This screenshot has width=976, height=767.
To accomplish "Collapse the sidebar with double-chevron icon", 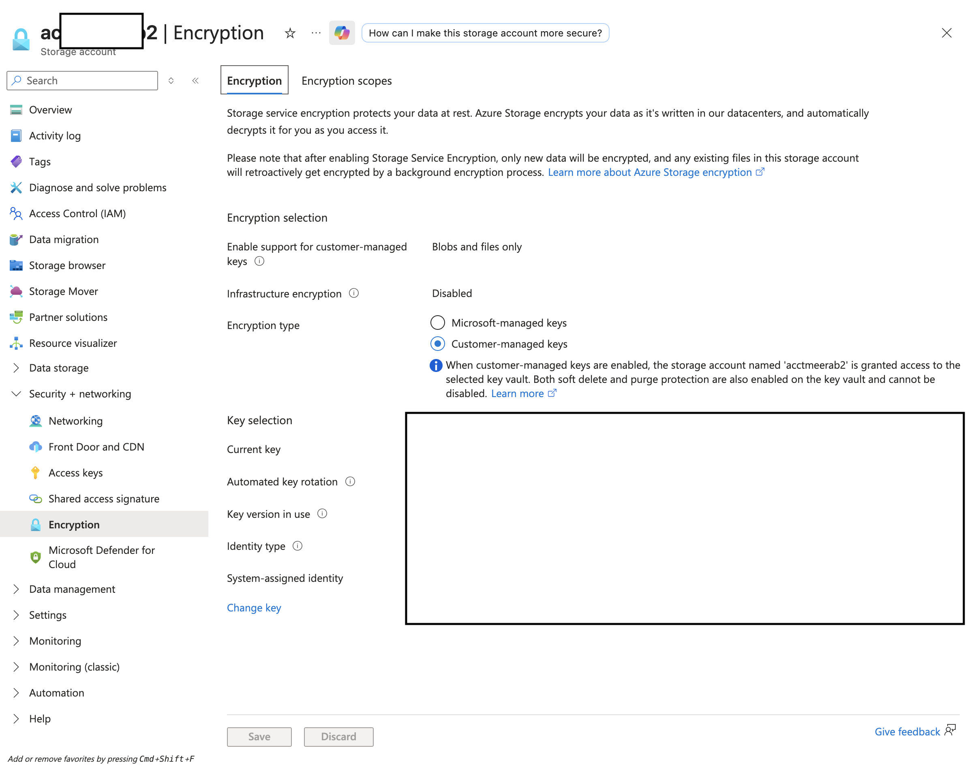I will (x=195, y=81).
